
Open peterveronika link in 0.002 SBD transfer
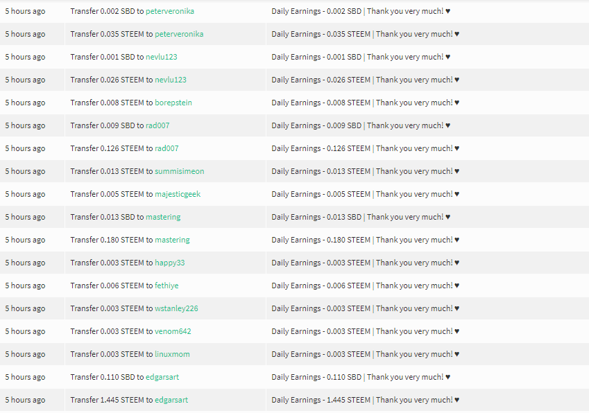tap(170, 11)
